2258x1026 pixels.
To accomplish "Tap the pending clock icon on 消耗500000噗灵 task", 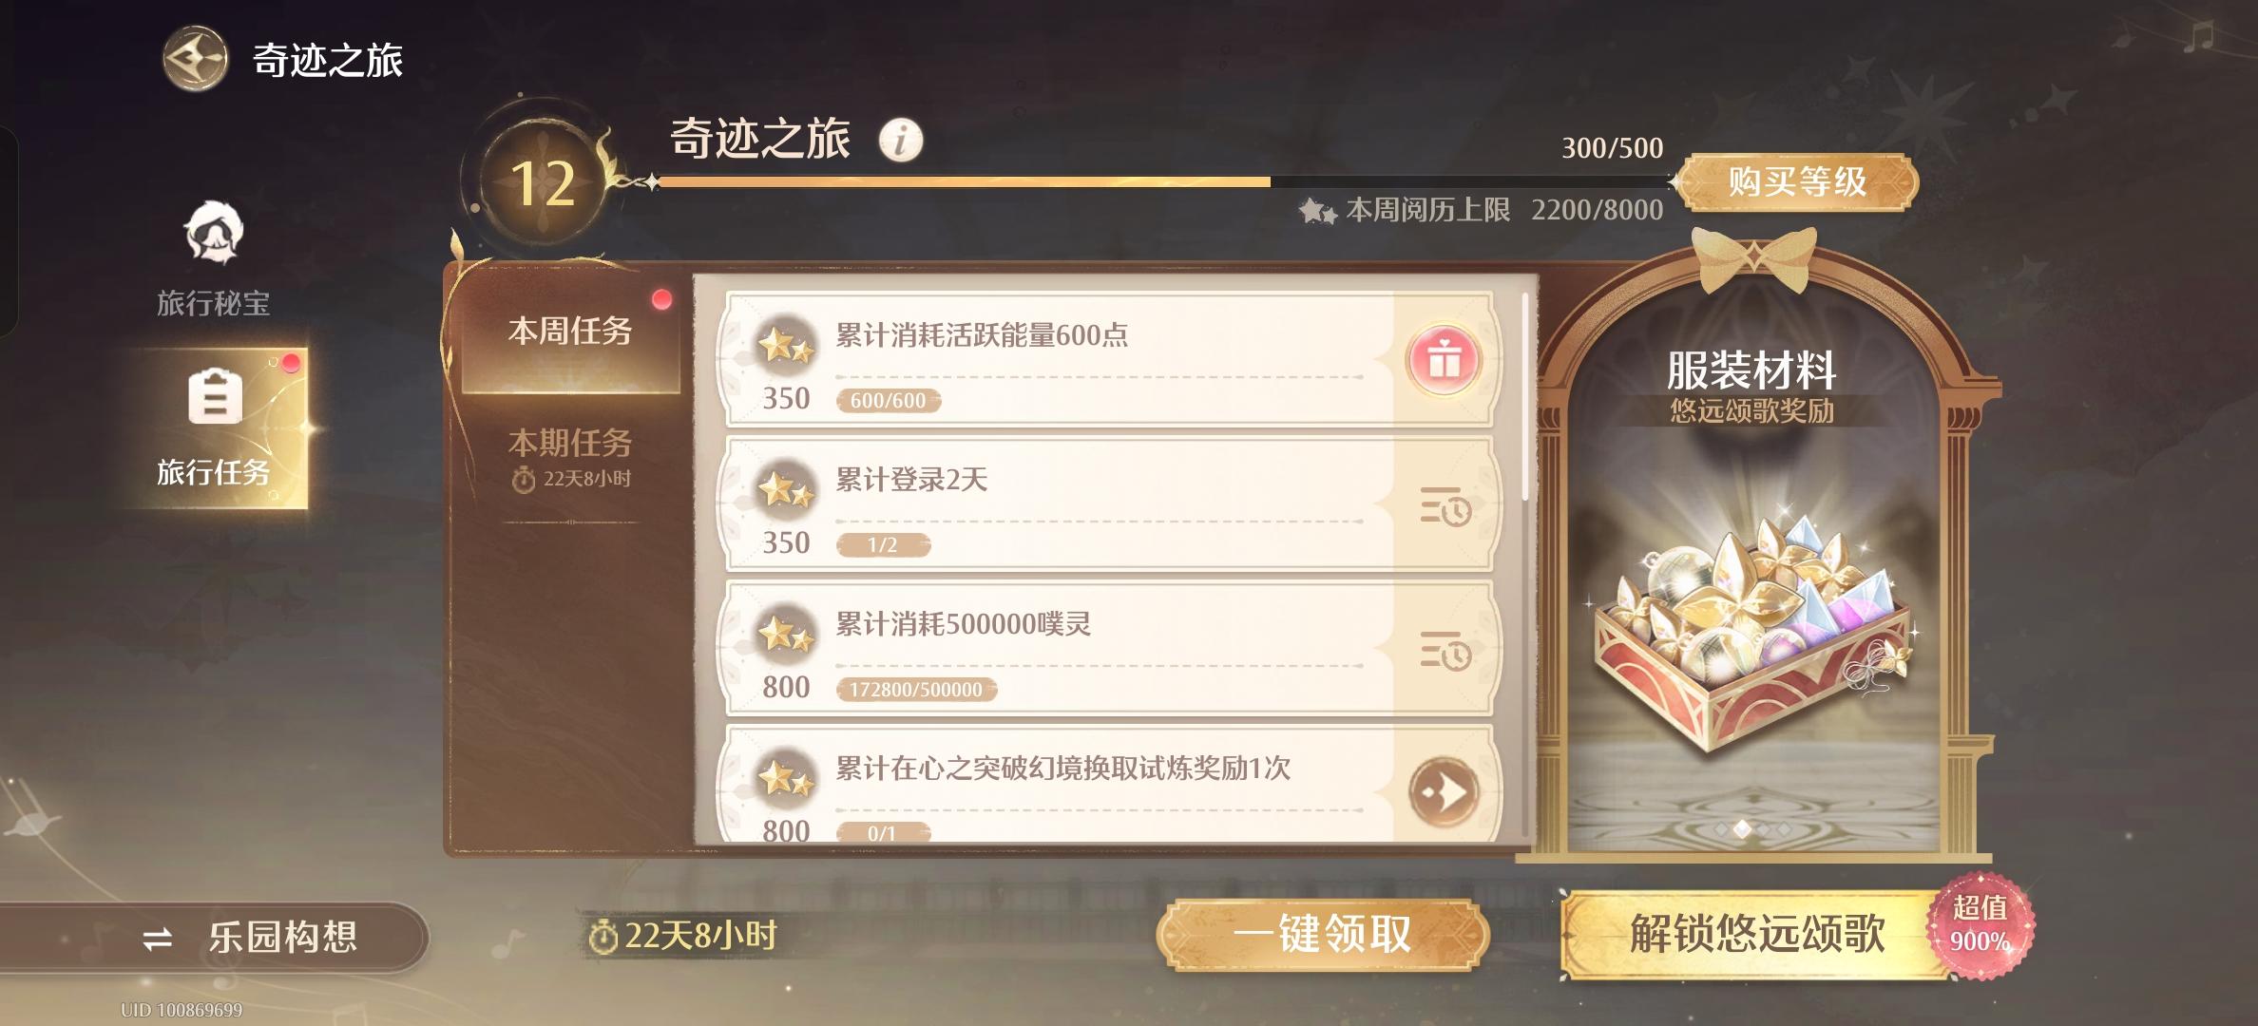I will coord(1445,651).
